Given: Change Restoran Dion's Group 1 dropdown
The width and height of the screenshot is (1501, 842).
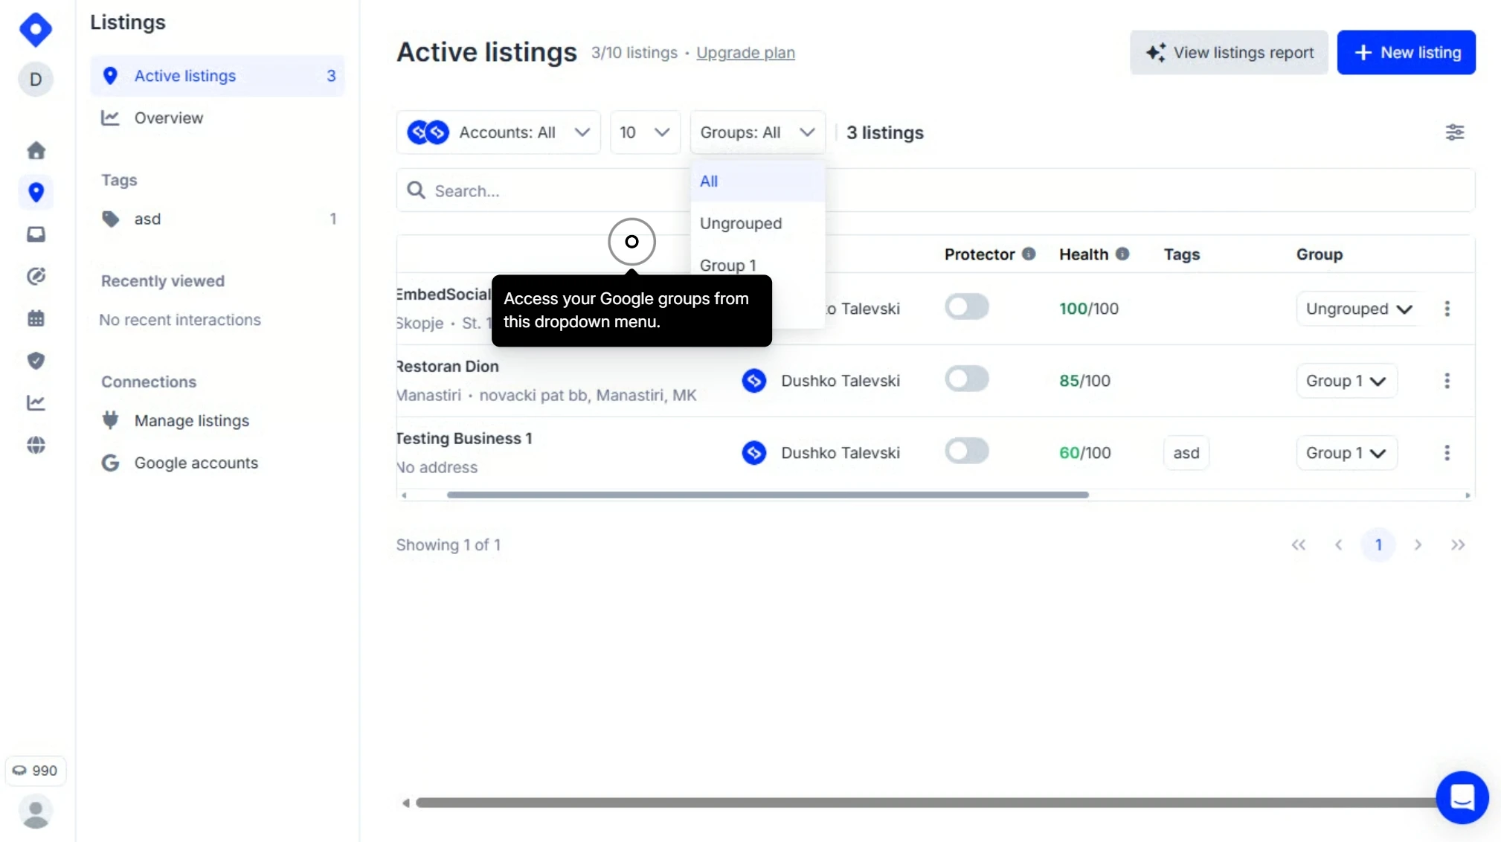Looking at the screenshot, I should tap(1346, 381).
